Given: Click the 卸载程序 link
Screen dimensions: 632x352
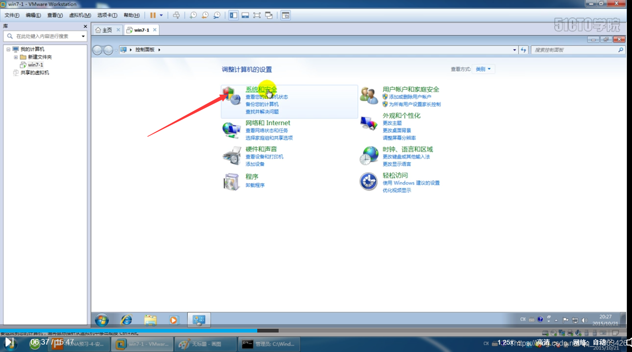Looking at the screenshot, I should (x=255, y=185).
